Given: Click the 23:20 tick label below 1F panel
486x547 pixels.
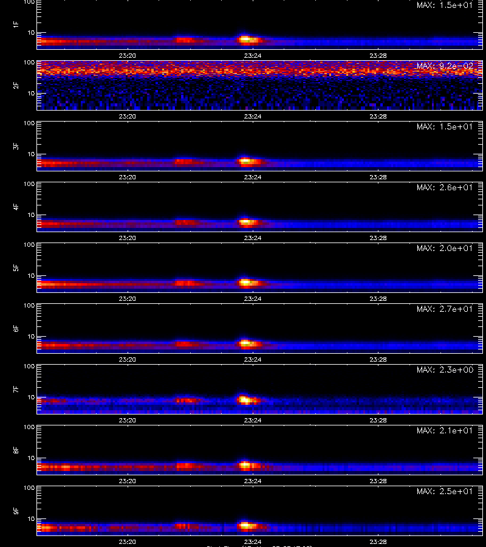Looking at the screenshot, I should coord(127,55).
